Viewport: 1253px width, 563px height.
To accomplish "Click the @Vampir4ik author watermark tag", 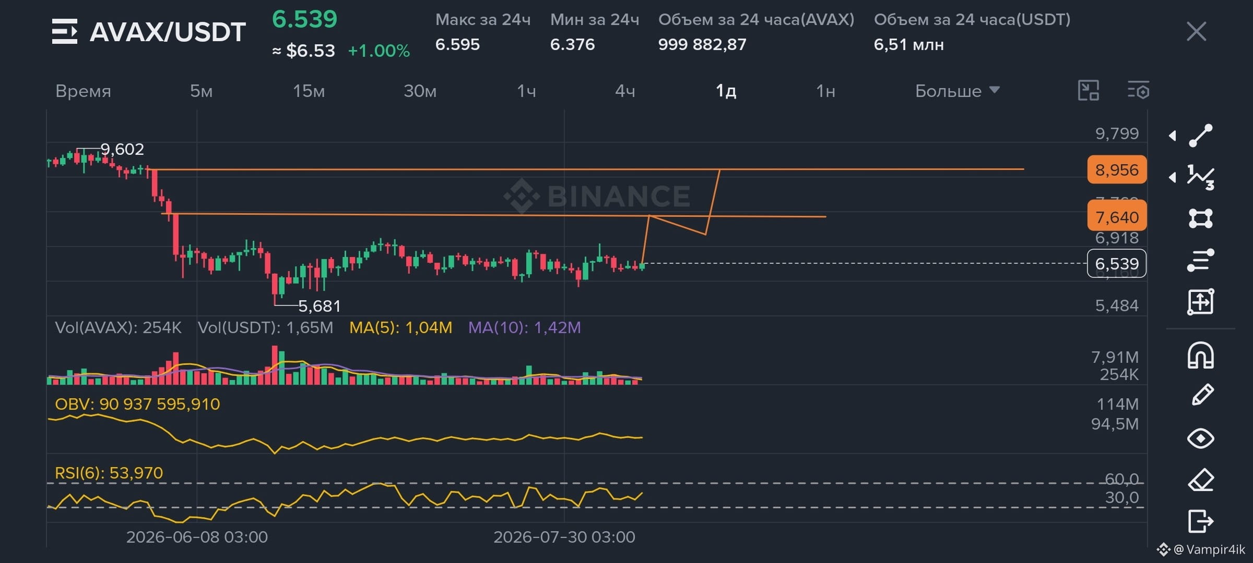I will tap(1201, 549).
